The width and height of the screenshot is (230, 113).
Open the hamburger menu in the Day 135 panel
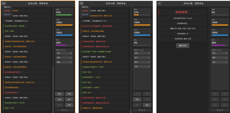coord(82,3)
